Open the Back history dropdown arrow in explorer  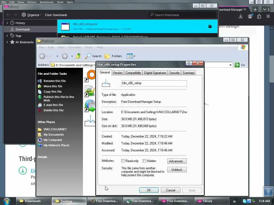pyautogui.click(x=57, y=56)
